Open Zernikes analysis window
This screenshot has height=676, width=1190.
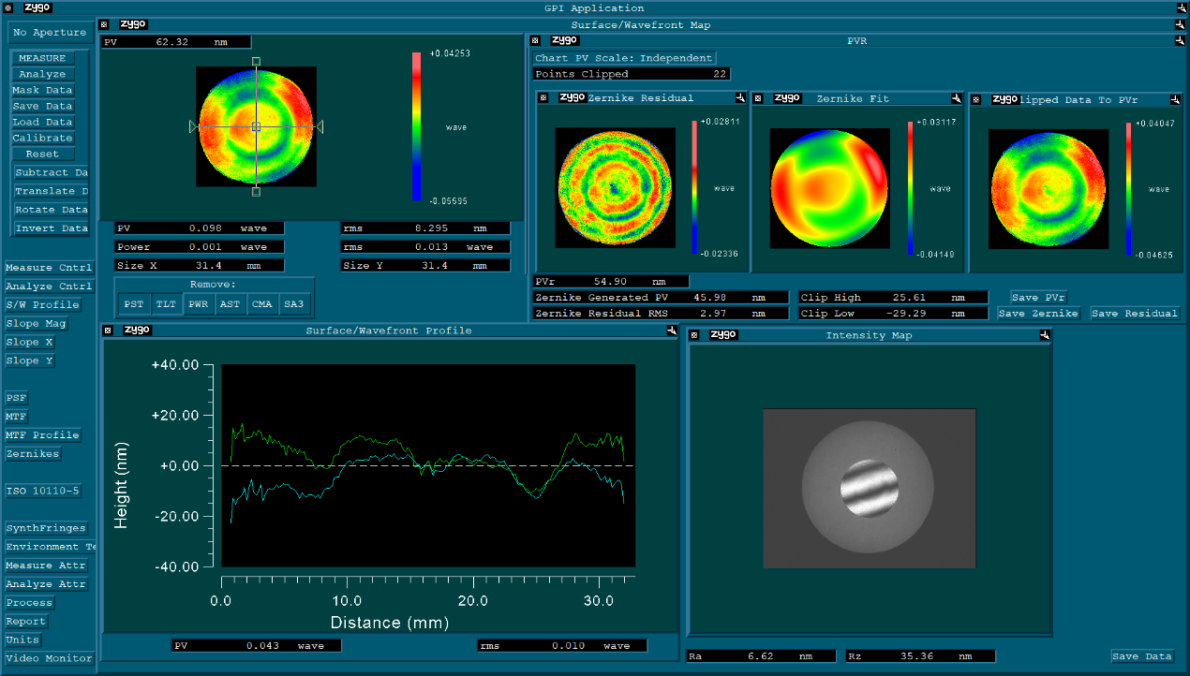pyautogui.click(x=33, y=454)
